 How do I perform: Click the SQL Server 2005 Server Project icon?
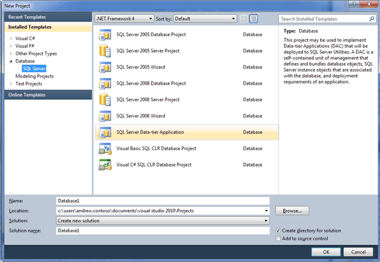pos(105,51)
